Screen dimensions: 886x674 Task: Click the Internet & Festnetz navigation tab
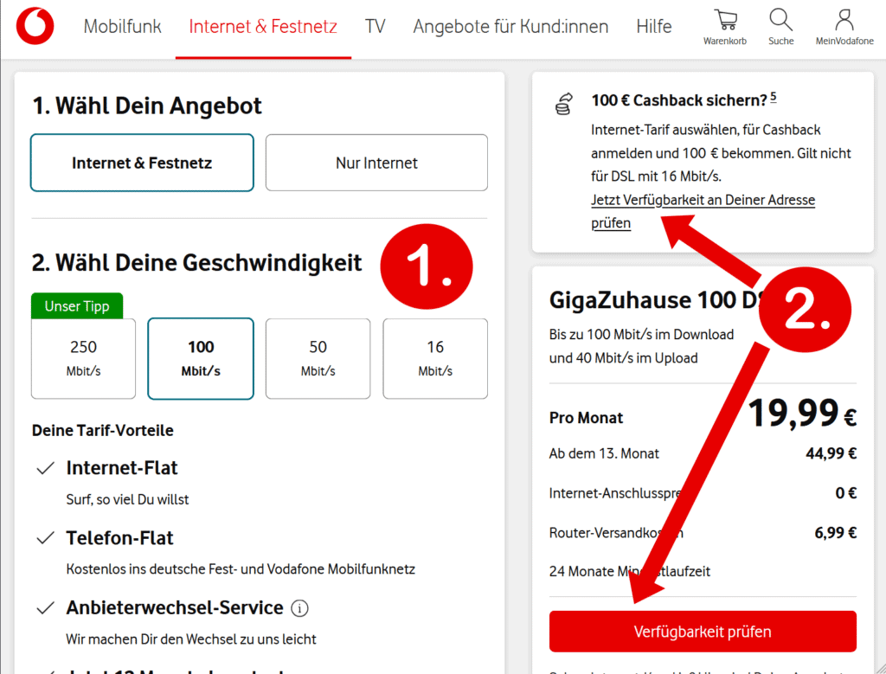[x=263, y=27]
